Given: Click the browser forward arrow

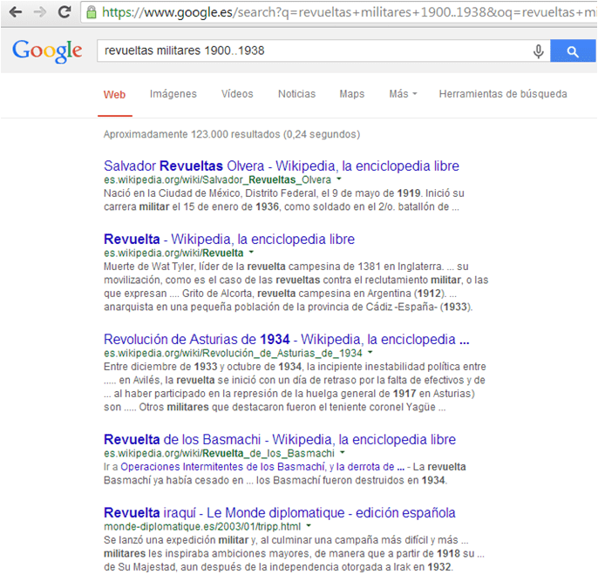Looking at the screenshot, I should (x=40, y=12).
